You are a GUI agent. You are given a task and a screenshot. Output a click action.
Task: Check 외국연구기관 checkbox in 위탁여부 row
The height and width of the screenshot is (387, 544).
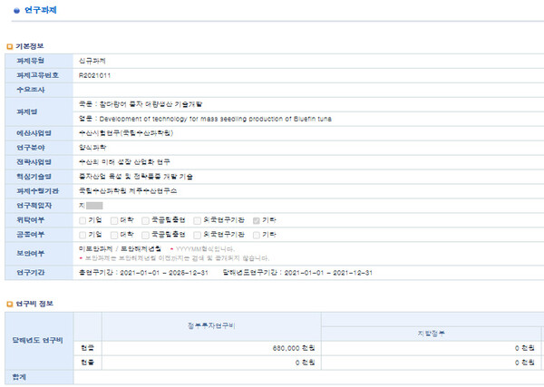[x=197, y=220]
